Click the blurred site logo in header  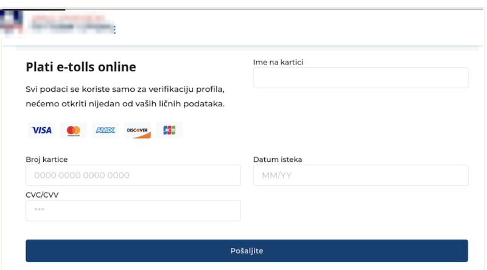pyautogui.click(x=58, y=23)
